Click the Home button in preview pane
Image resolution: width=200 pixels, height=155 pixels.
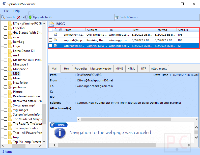pos(59,125)
